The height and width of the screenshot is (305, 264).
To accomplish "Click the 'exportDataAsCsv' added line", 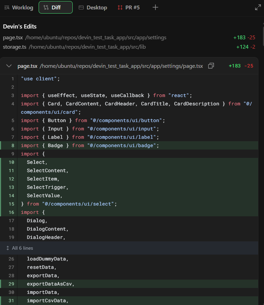I will click(51, 284).
